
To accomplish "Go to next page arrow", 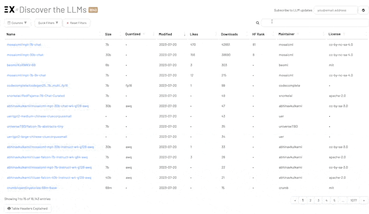I will coord(364,200).
